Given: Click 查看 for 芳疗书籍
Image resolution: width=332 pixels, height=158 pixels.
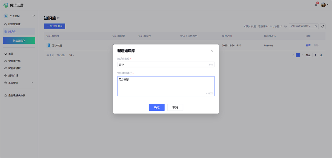Looking at the screenshot, I should point(308,46).
